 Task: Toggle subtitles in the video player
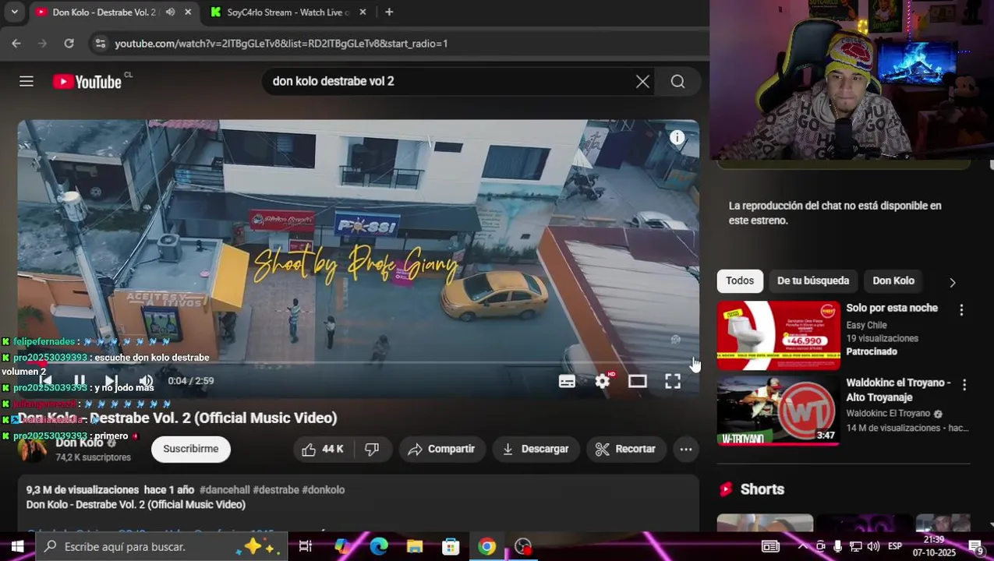[x=567, y=381]
